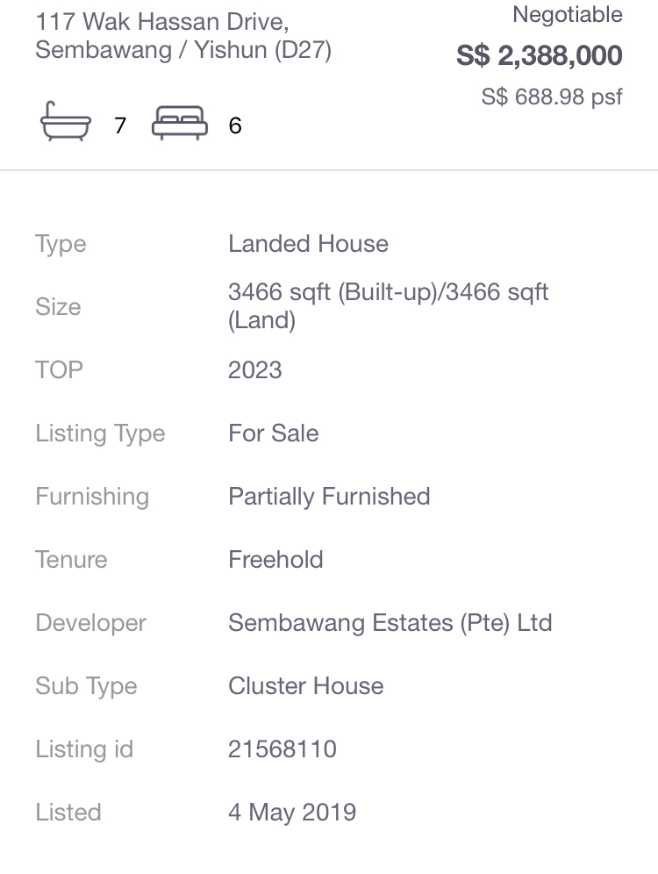Screen dimensions: 658x874
Task: Tap the S$ 688.98 psf text
Action: pyautogui.click(x=551, y=97)
